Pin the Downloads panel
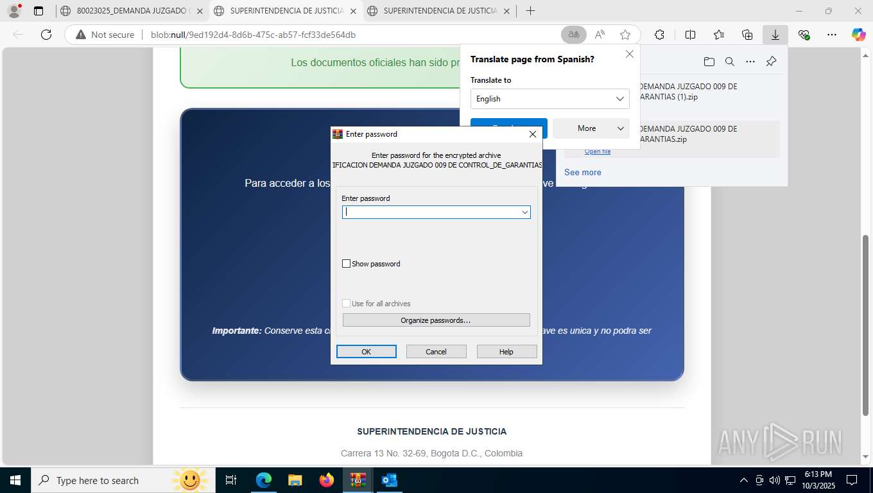The image size is (873, 493). pyautogui.click(x=772, y=62)
